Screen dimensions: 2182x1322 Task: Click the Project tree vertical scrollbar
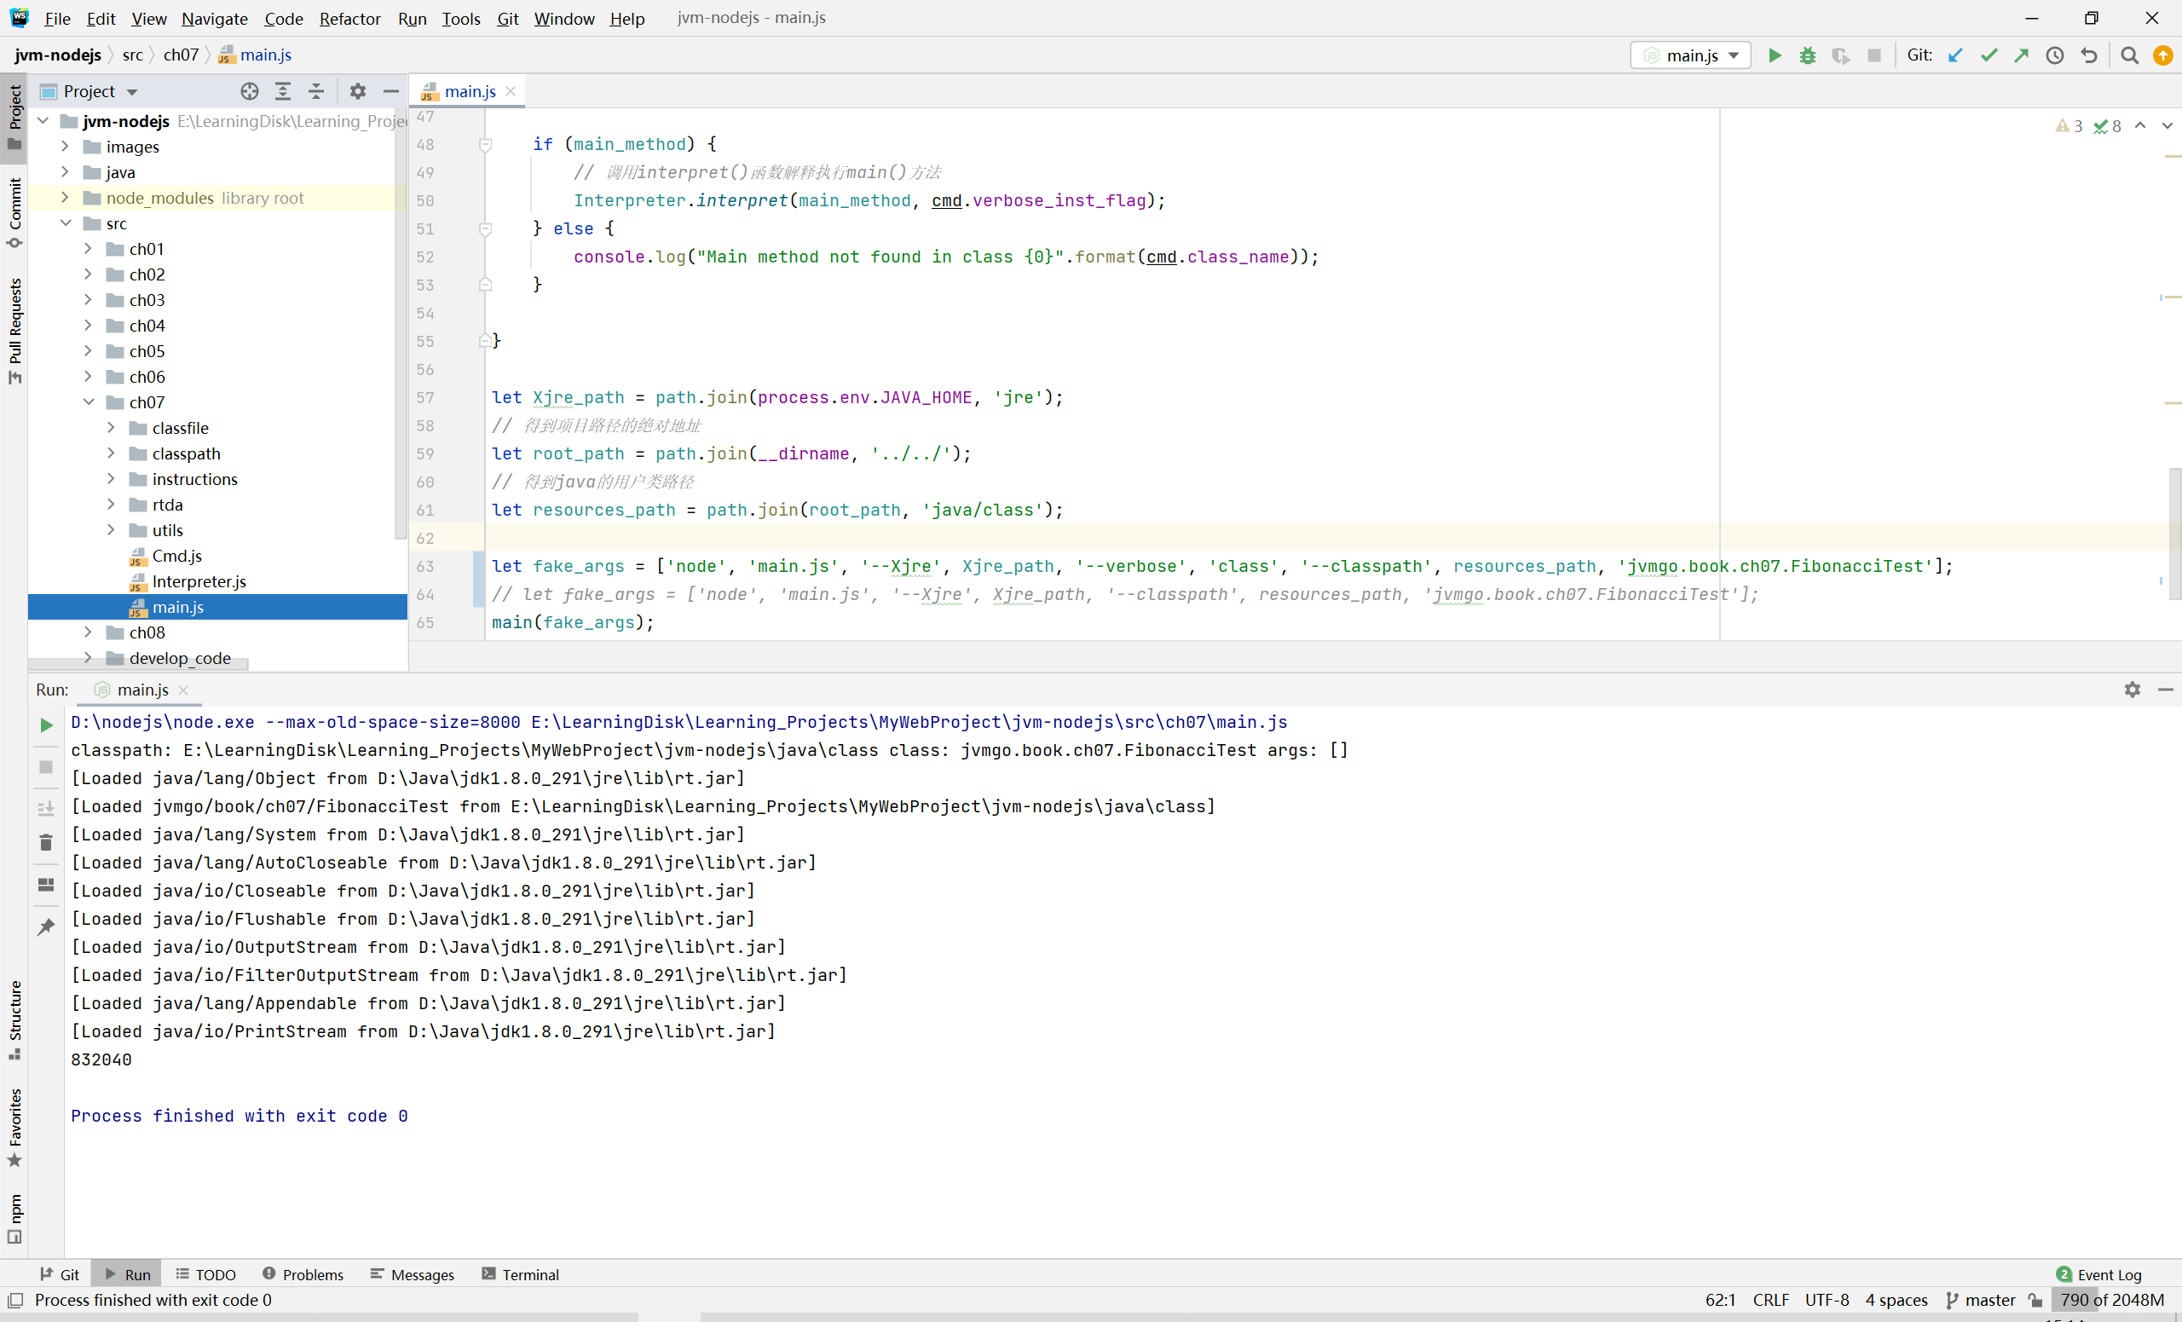[x=401, y=323]
